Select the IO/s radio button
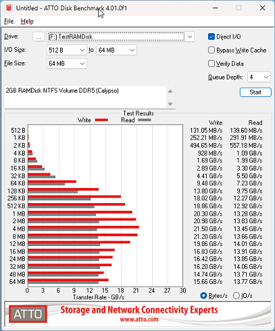This screenshot has height=331, width=275. [x=236, y=296]
